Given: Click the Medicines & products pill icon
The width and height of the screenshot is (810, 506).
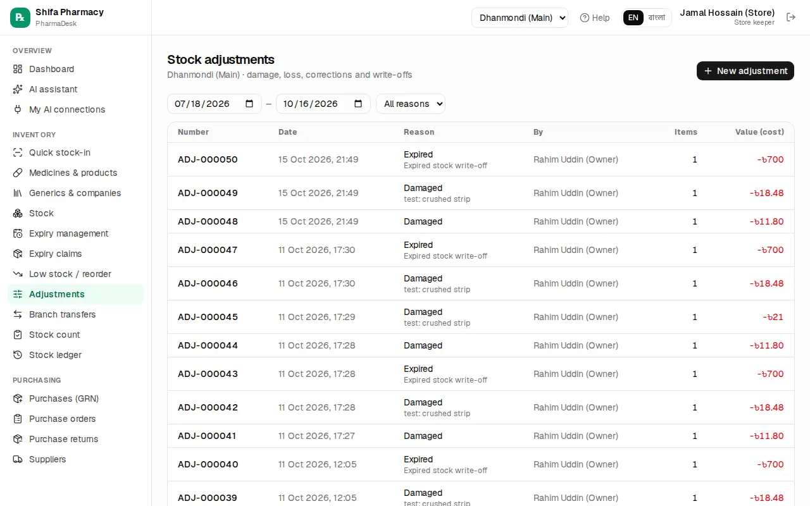Looking at the screenshot, I should (18, 173).
